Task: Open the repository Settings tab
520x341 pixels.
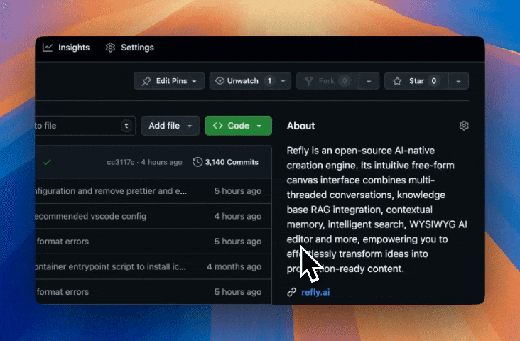Action: 130,48
